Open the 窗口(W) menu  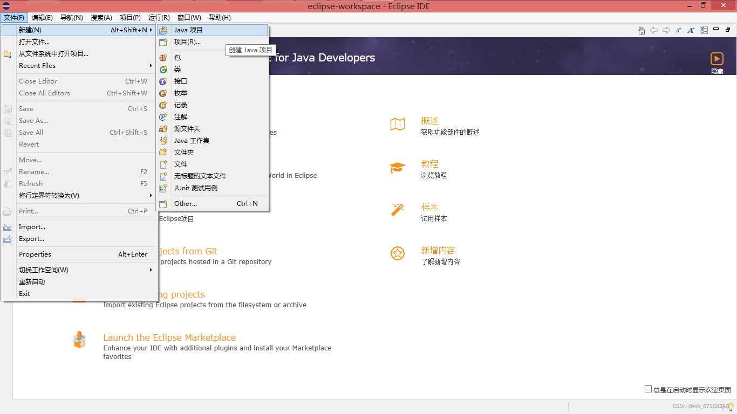click(189, 18)
